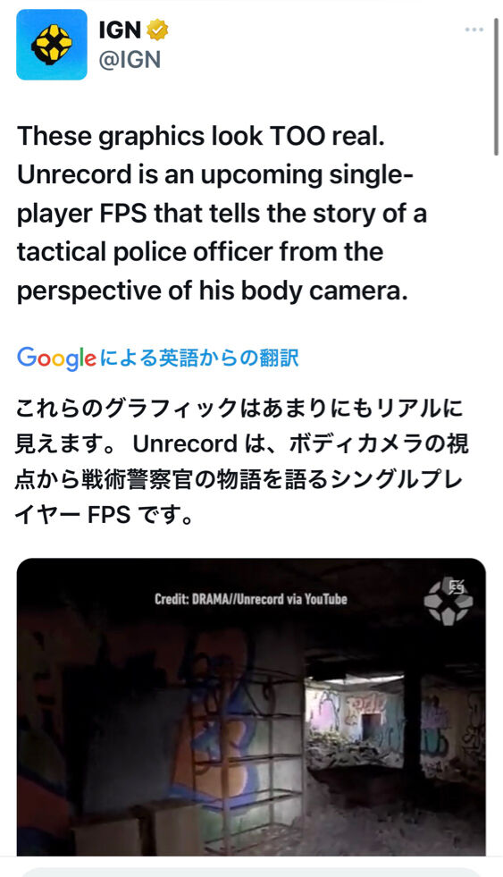Open the three-dot more options menu

coord(474,30)
